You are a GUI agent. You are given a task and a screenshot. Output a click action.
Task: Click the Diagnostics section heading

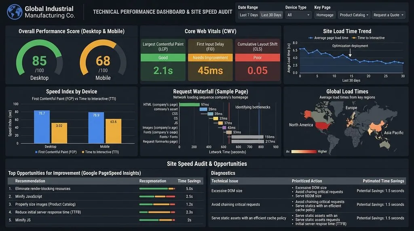click(223, 173)
